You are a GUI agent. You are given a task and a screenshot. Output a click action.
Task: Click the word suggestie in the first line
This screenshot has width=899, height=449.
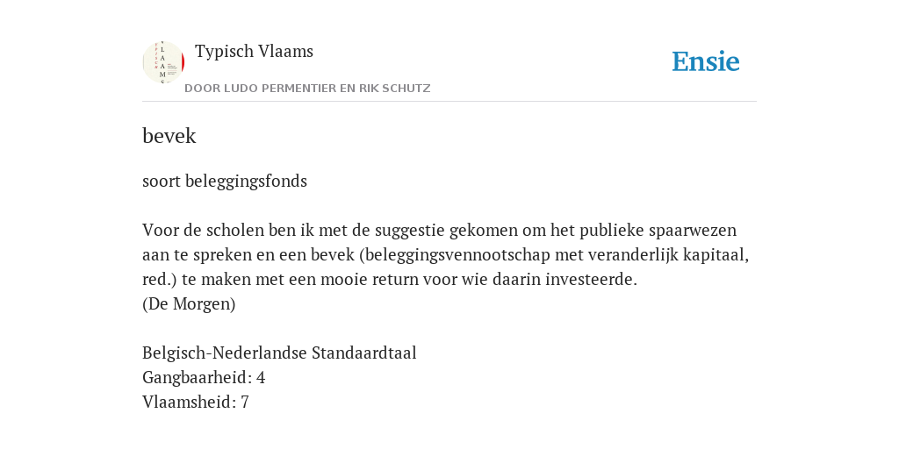(x=410, y=231)
